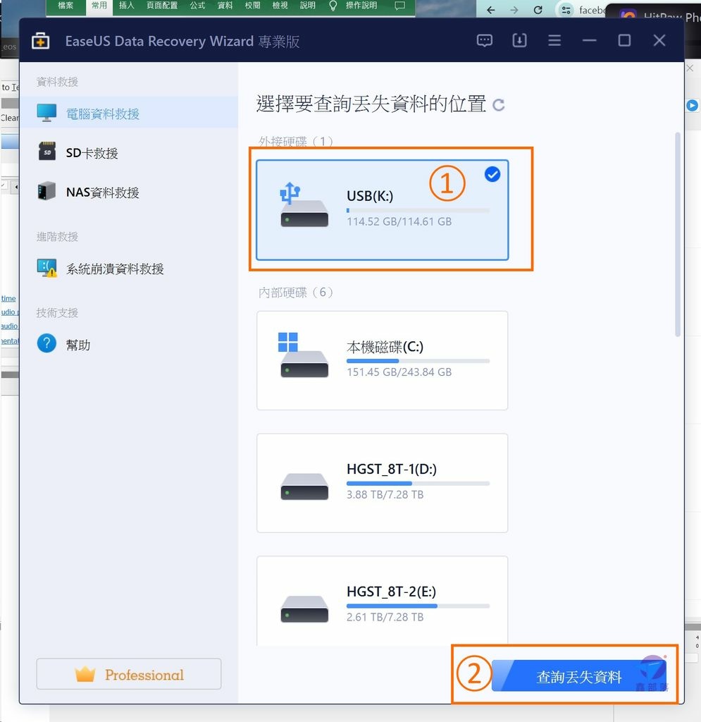The height and width of the screenshot is (722, 701).
Task: Click the 內部硬碟（6）section heading
Action: [296, 293]
